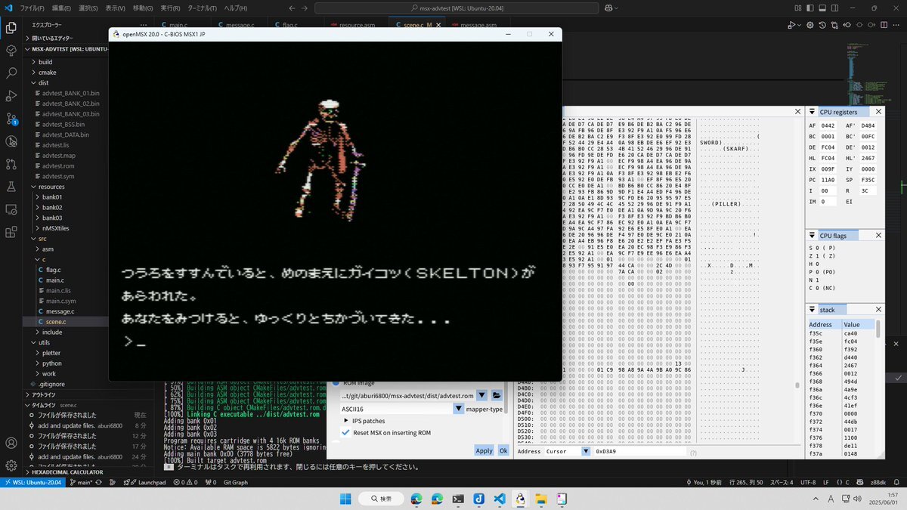The image size is (907, 510).
Task: Open the Extensions view icon
Action: coord(11,232)
